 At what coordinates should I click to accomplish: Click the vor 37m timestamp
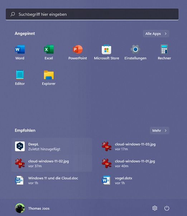35,166
